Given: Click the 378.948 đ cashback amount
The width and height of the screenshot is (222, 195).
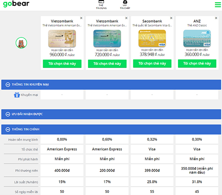Looking at the screenshot, I should pyautogui.click(x=152, y=54).
